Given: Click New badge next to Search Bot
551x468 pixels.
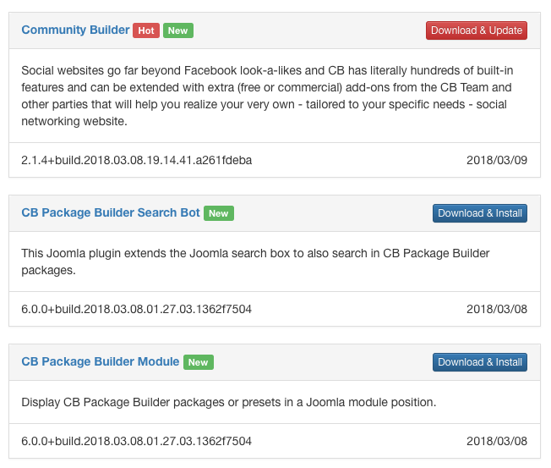Looking at the screenshot, I should coord(219,213).
